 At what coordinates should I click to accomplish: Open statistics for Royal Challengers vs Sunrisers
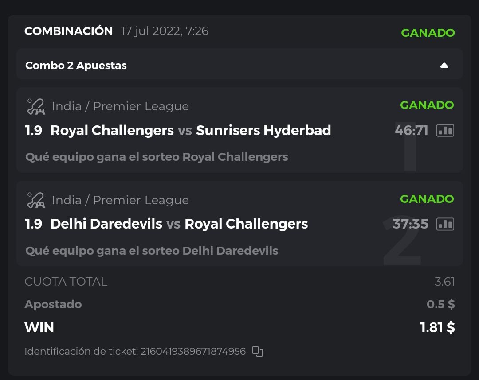[x=445, y=131]
